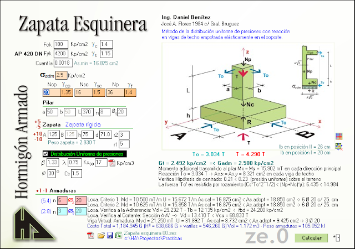The height and width of the screenshot is (249, 355).
Task: Click the cyan n field showing 3
Action: click(x=62, y=211)
